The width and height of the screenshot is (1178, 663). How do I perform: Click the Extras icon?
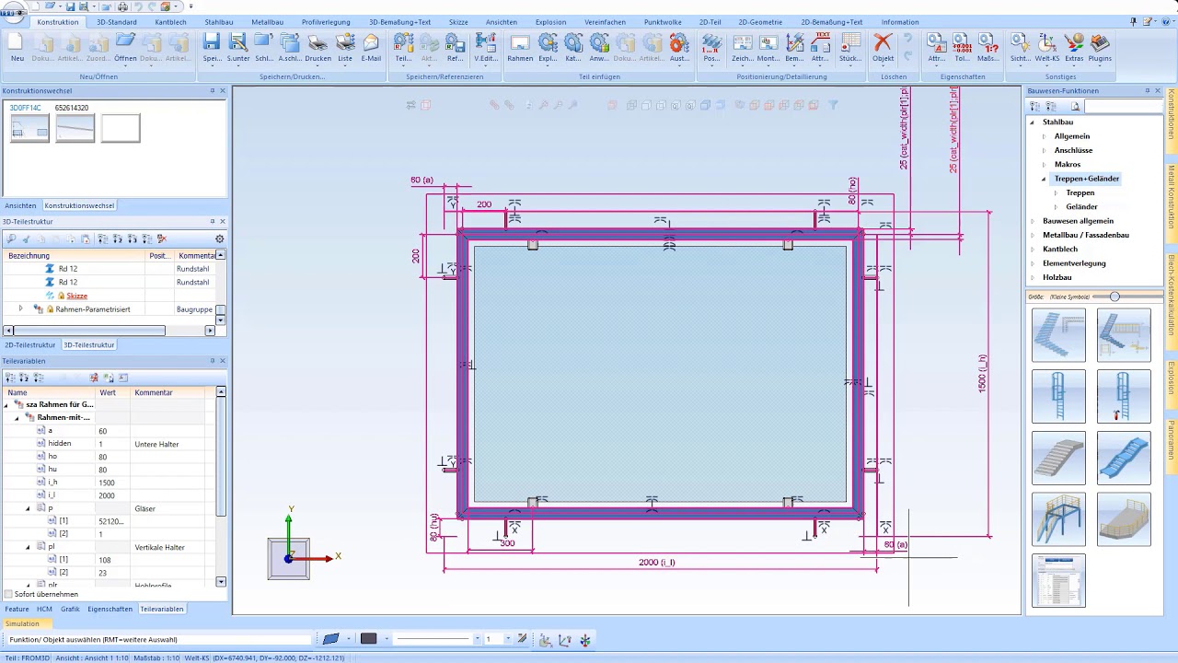[x=1074, y=42]
